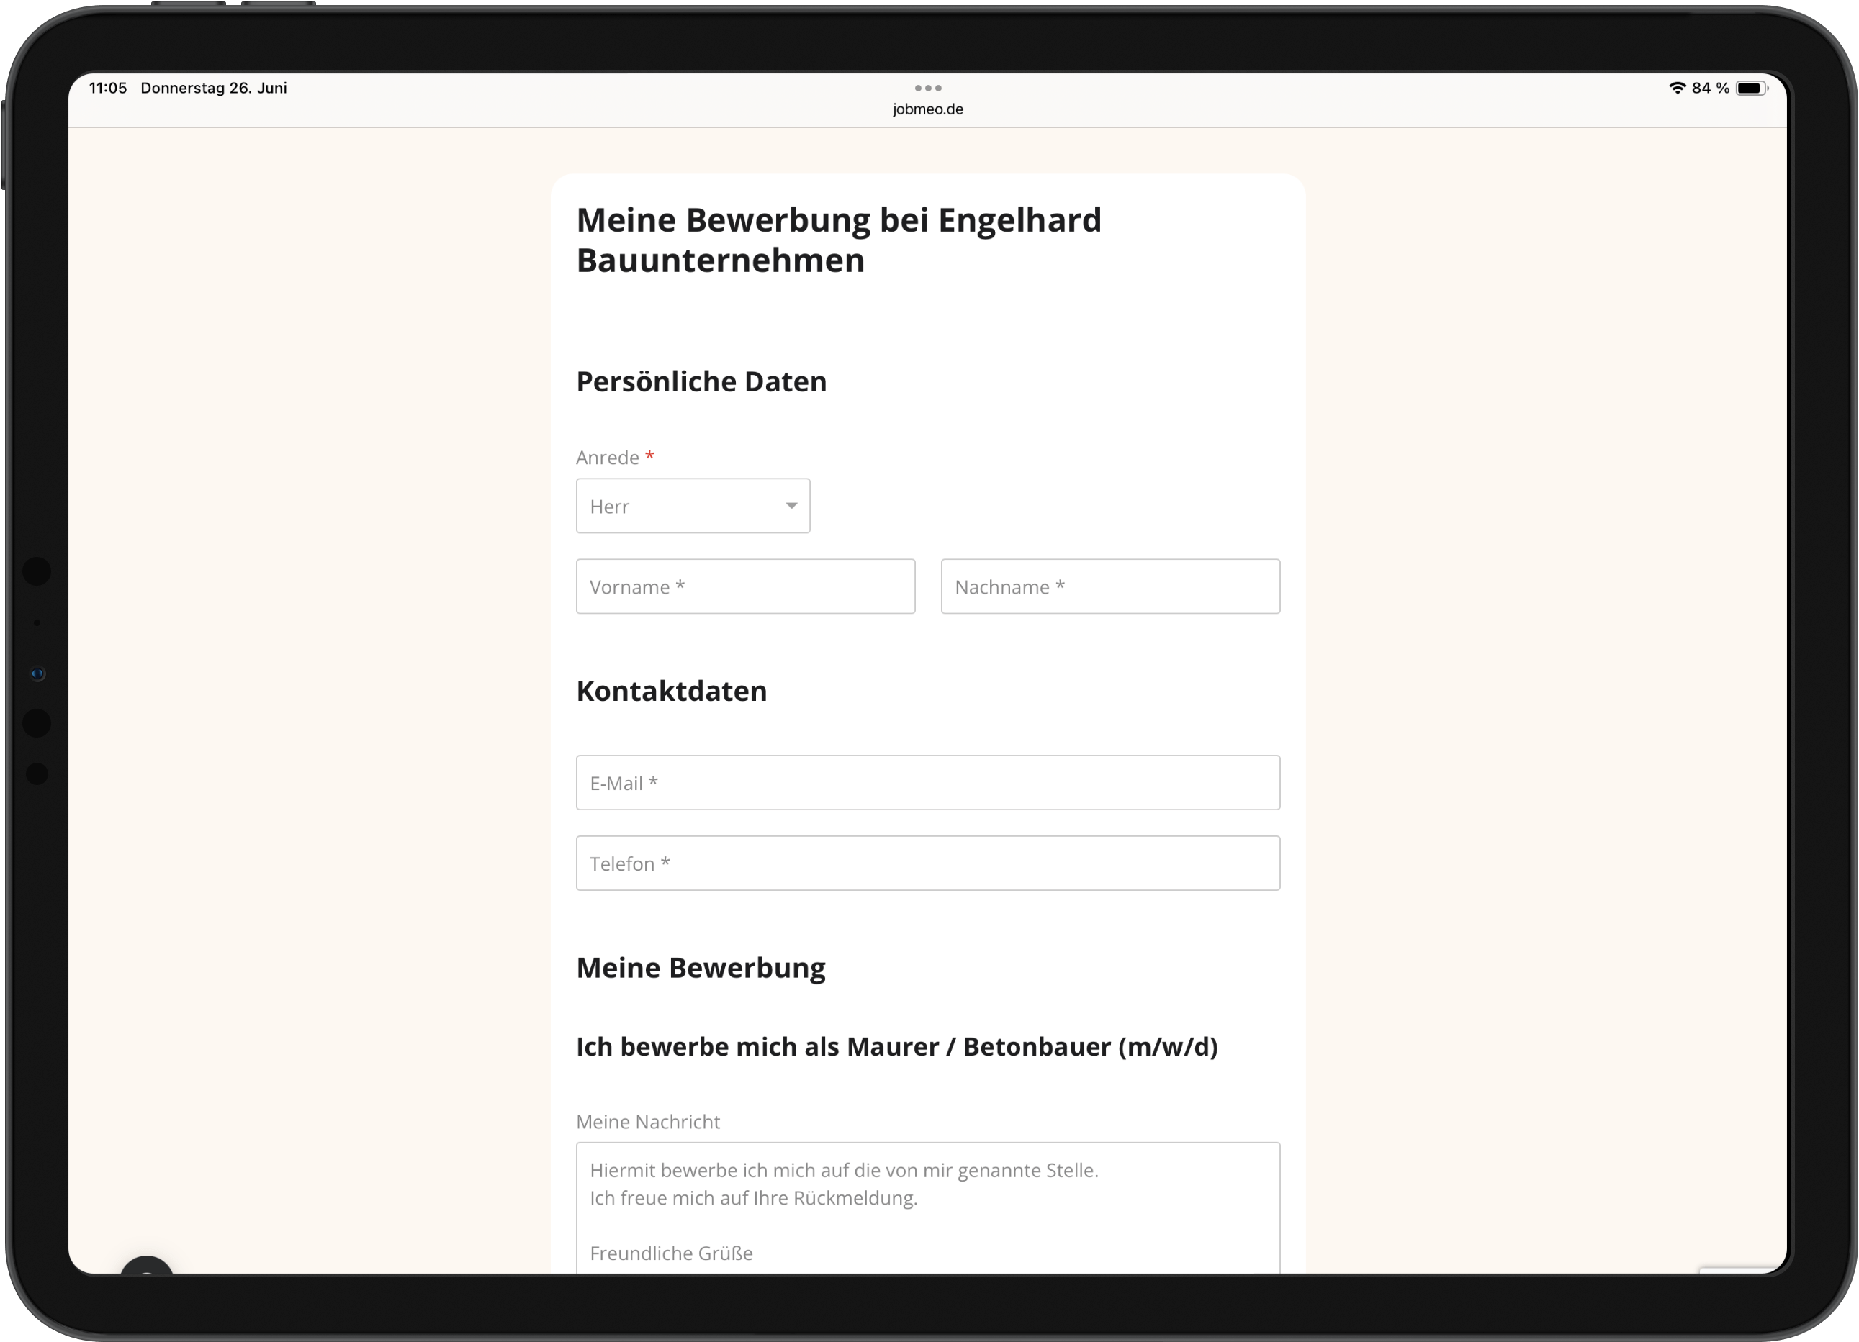This screenshot has height=1342, width=1859.
Task: Click the Meine Nachricht label
Action: coord(647,1122)
